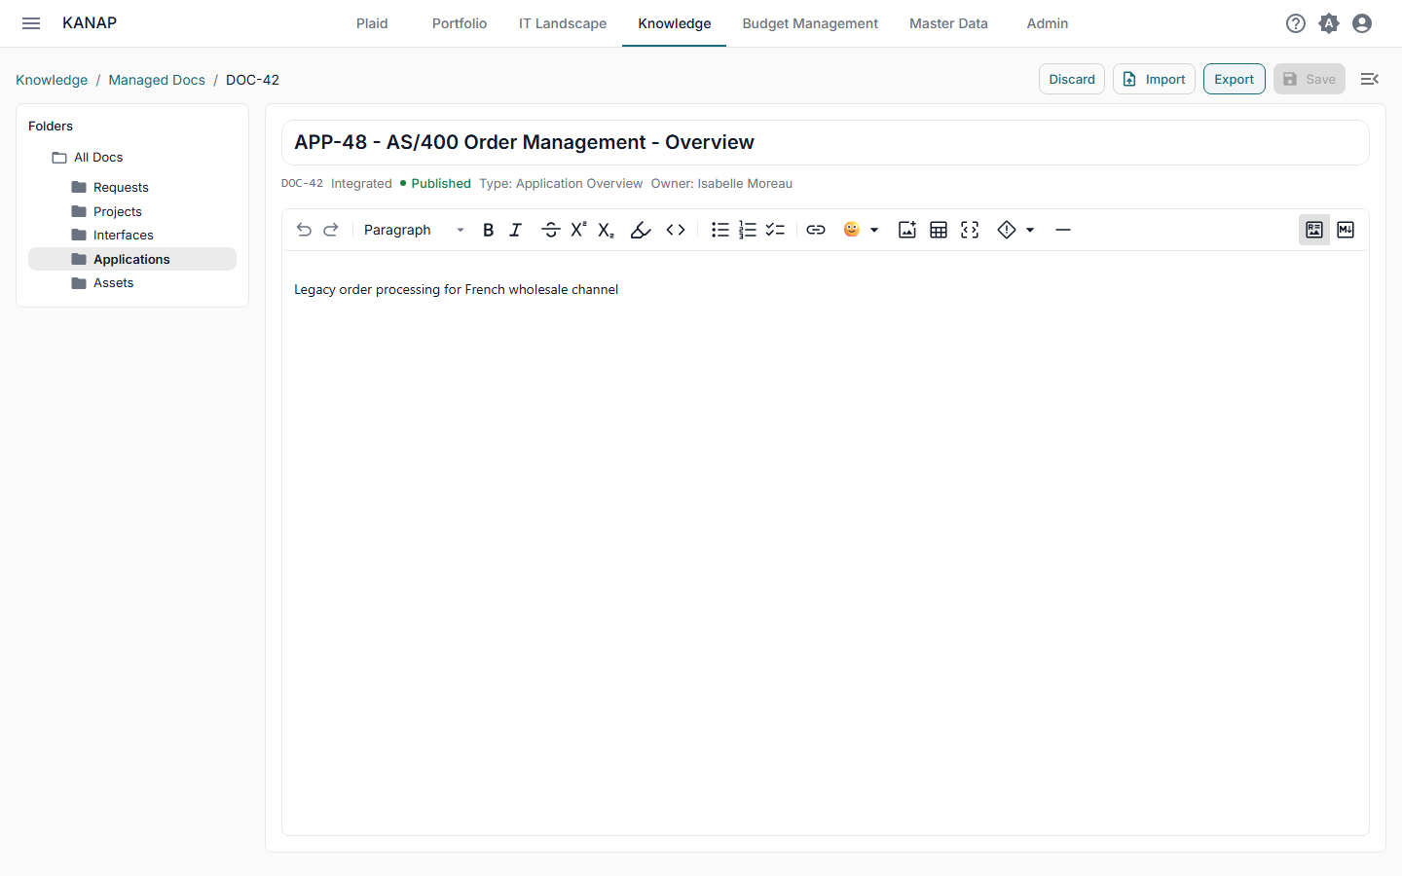Toggle italic formatting
Image resolution: width=1402 pixels, height=876 pixels.
coord(516,230)
